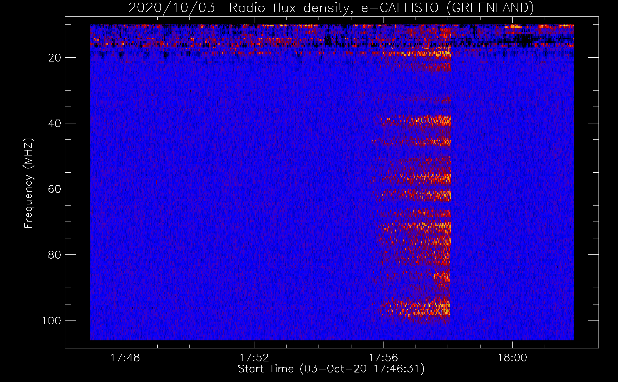Screen dimensions: 618x382
Task: Click the "20" frequency tick label
Action: [55, 58]
